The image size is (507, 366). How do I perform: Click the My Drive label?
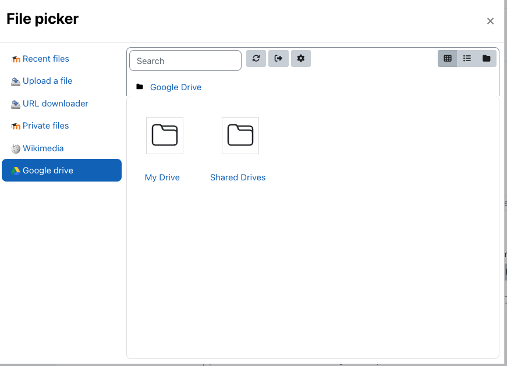coord(162,177)
